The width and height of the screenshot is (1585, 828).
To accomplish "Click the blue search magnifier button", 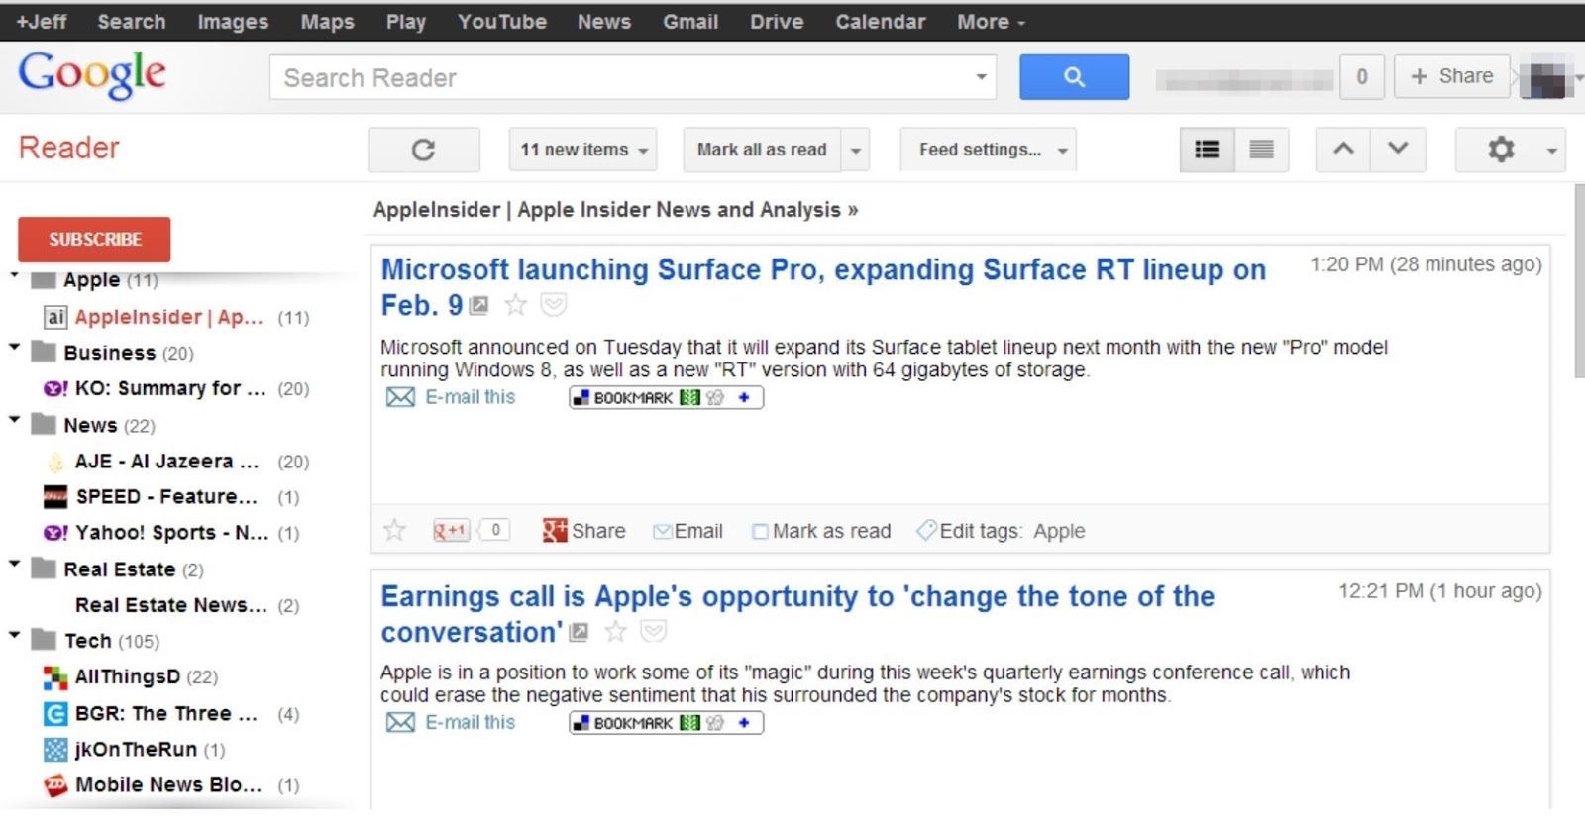I will pyautogui.click(x=1074, y=77).
